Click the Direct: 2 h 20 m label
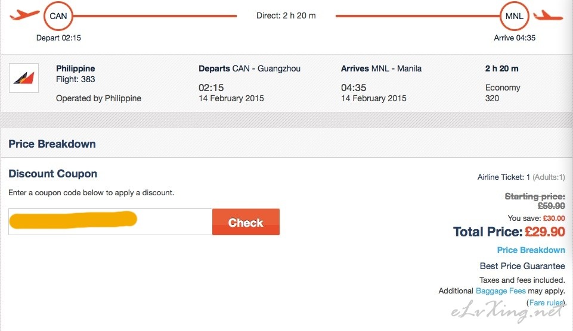Image resolution: width=573 pixels, height=331 pixels. tap(286, 16)
